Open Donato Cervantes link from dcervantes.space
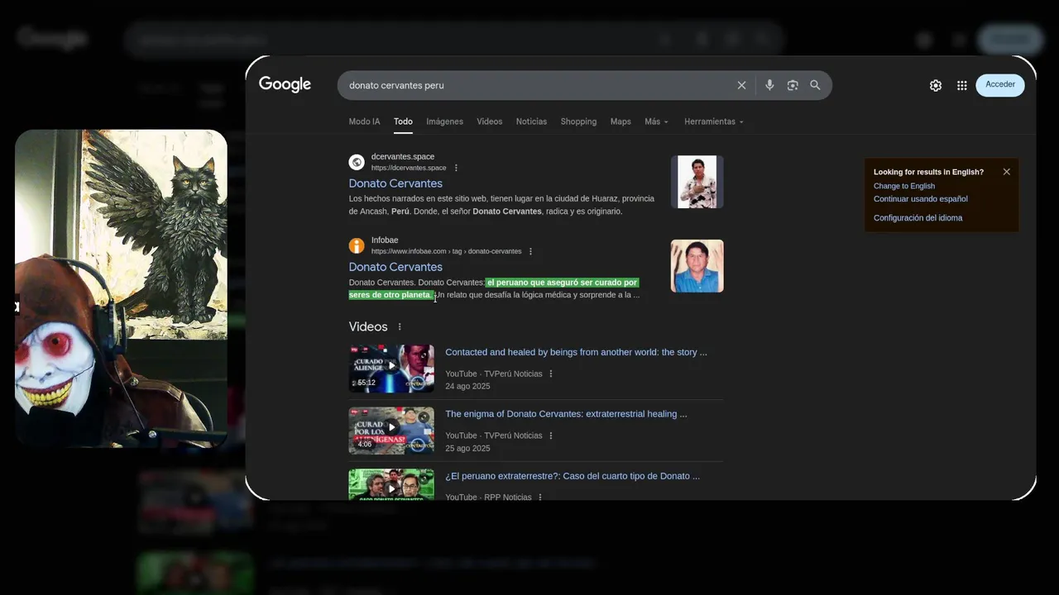The image size is (1059, 595). click(x=395, y=183)
